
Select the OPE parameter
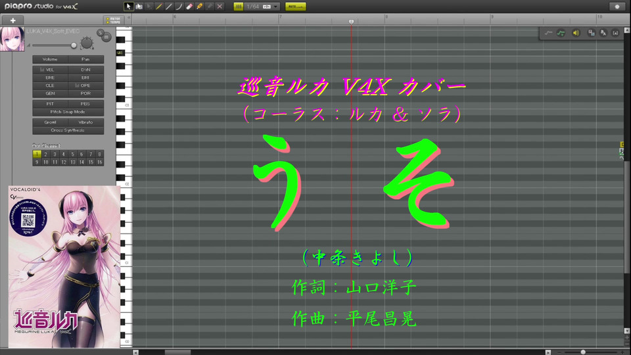(85, 85)
